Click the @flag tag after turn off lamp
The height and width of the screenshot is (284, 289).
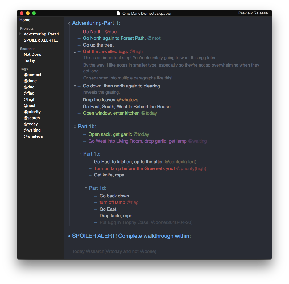pos(133,202)
